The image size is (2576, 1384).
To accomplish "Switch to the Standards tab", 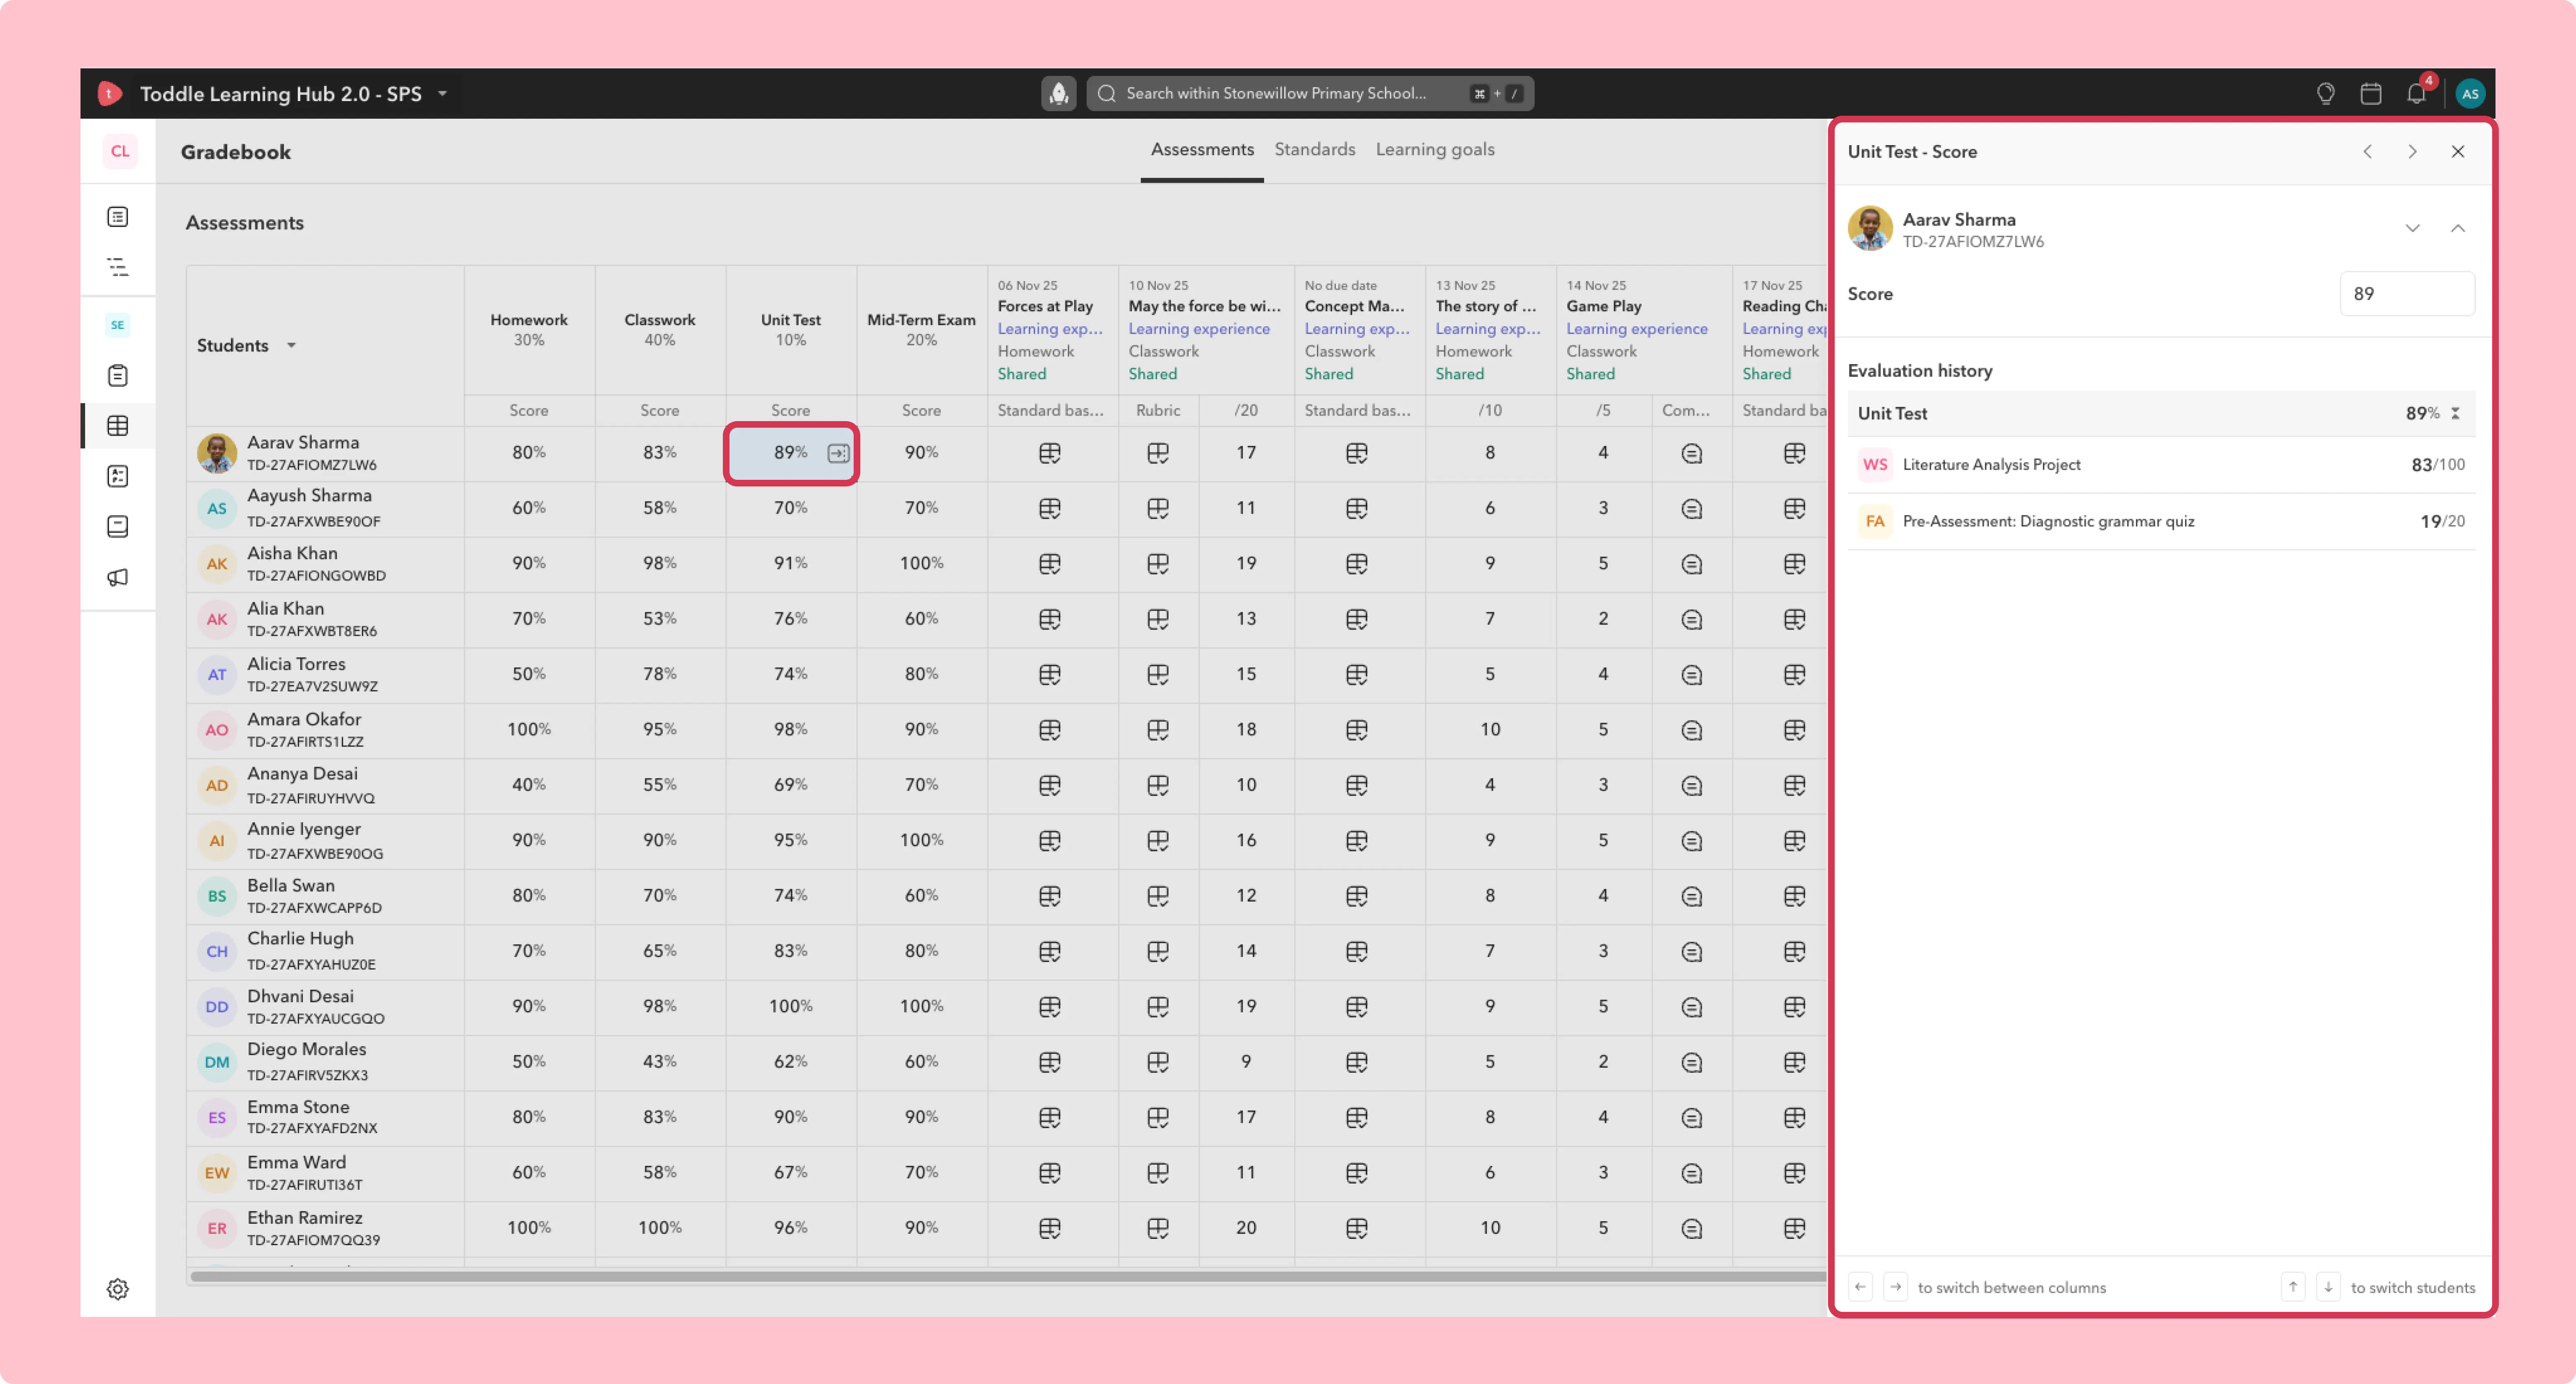I will [x=1314, y=150].
